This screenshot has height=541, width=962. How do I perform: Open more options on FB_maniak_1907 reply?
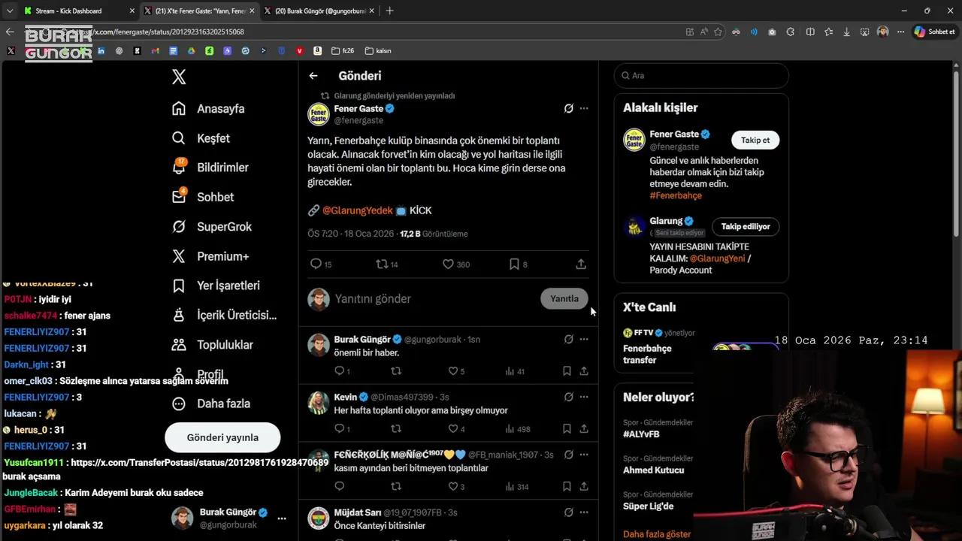[584, 455]
